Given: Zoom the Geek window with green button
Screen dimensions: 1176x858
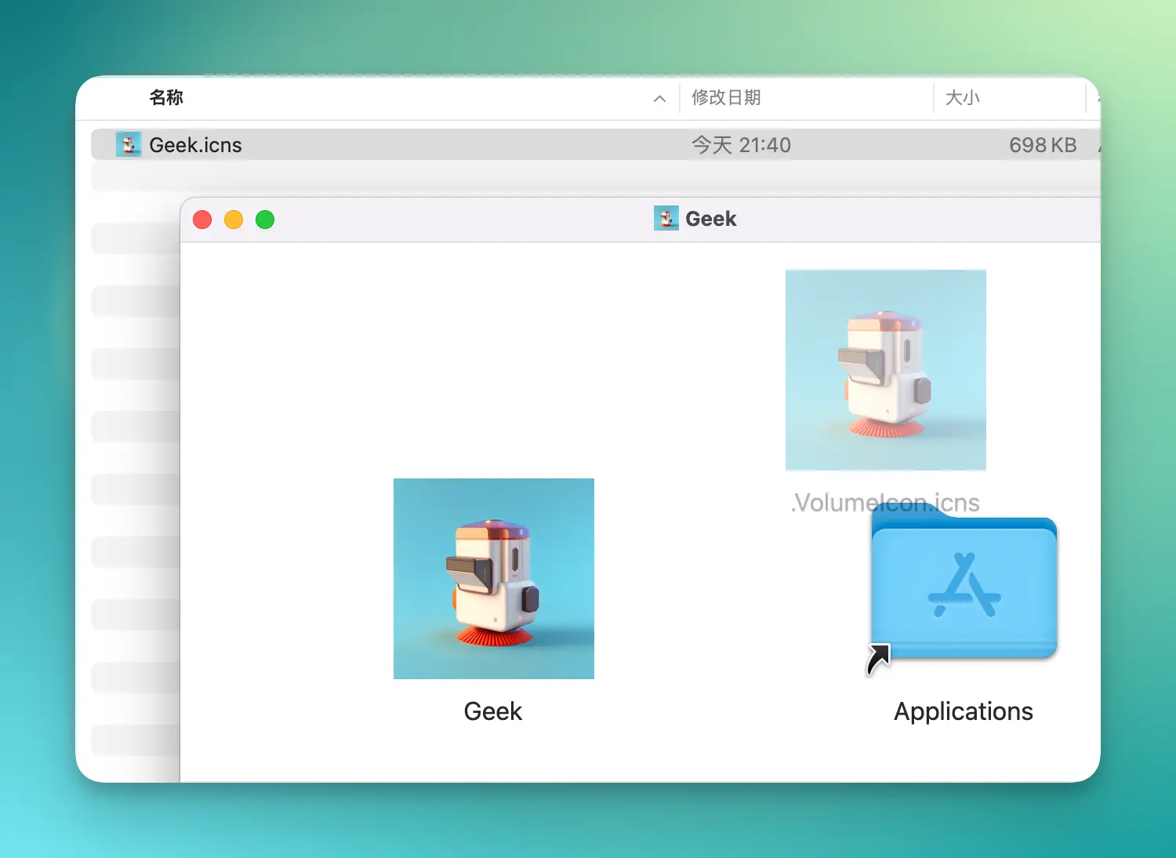Looking at the screenshot, I should 265,220.
